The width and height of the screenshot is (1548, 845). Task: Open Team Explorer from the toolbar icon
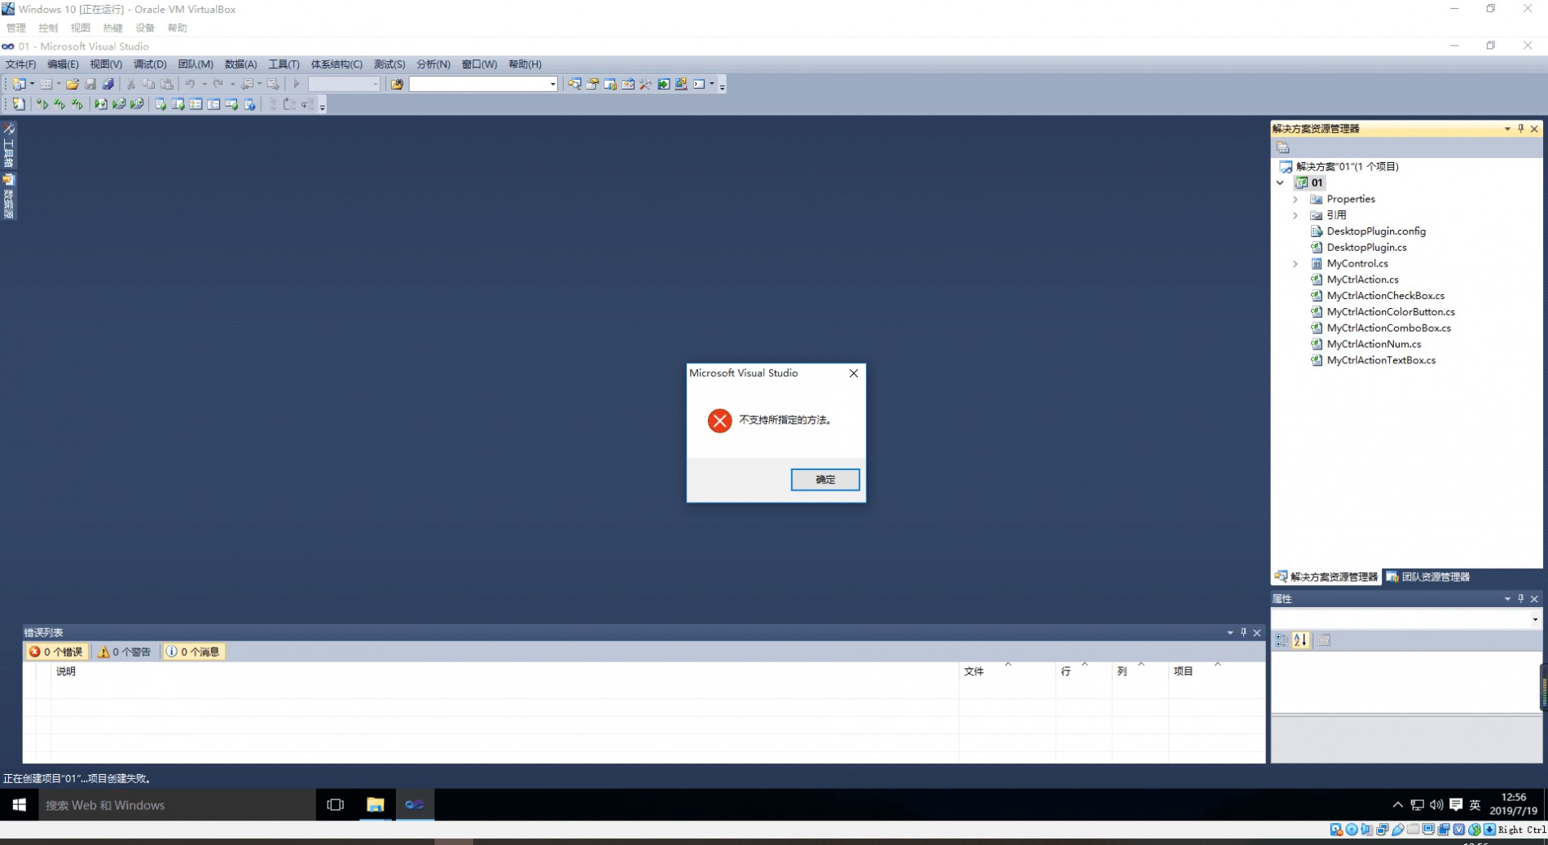click(610, 84)
